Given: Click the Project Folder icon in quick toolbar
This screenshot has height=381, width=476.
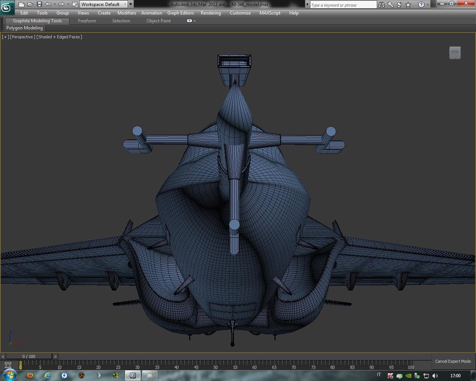Looking at the screenshot, I should click(x=75, y=4).
